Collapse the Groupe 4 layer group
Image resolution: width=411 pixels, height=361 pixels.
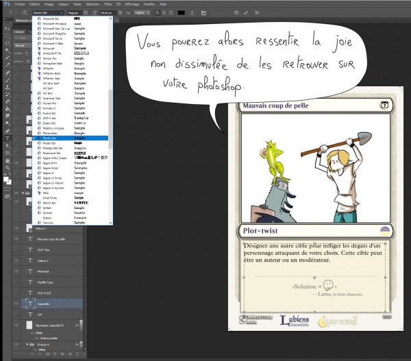point(27,345)
